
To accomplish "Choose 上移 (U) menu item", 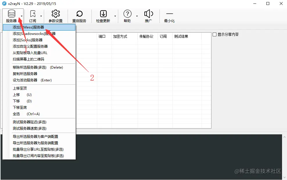I will [x=39, y=95].
